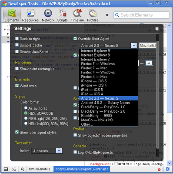173x174 pixels.
Task: Choose Internet Explorer 9 user agent
Action: tap(108, 51)
